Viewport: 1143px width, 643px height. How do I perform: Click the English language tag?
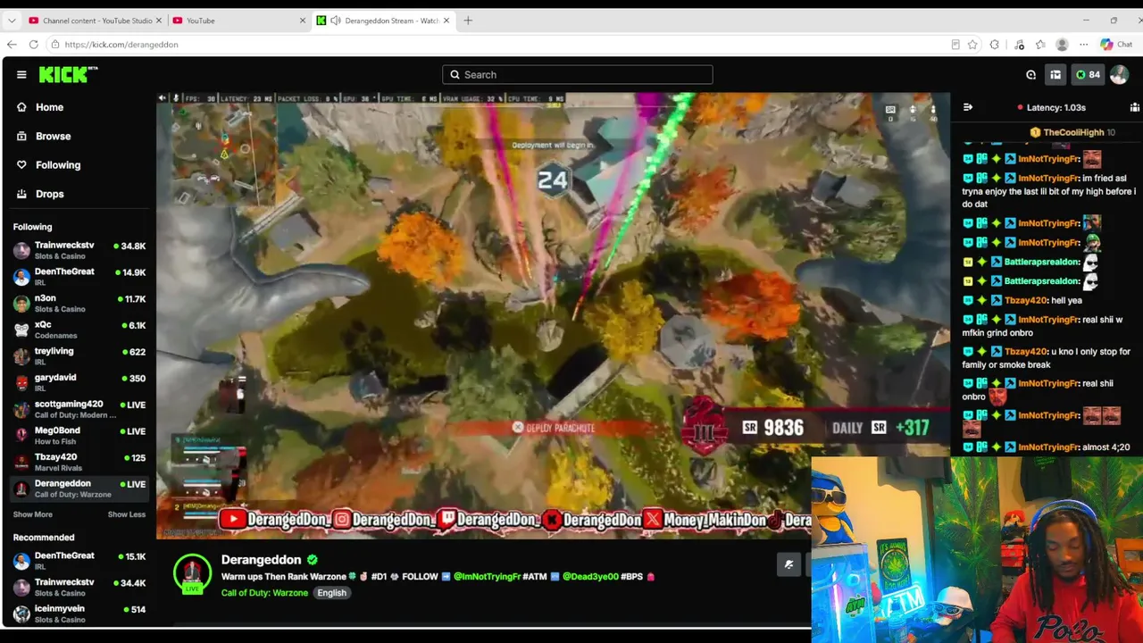(x=331, y=593)
